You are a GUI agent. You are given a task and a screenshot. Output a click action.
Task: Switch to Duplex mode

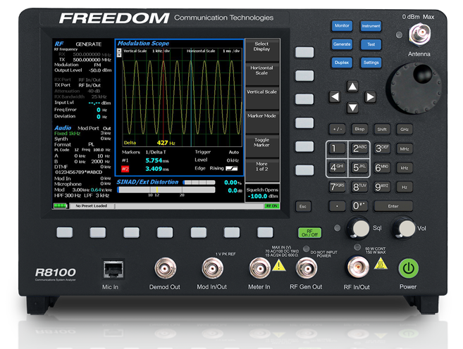pyautogui.click(x=342, y=63)
